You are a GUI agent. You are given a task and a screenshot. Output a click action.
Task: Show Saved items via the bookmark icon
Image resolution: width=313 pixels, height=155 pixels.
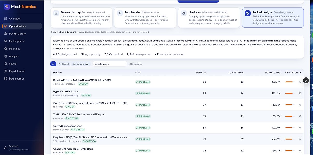point(6,64)
